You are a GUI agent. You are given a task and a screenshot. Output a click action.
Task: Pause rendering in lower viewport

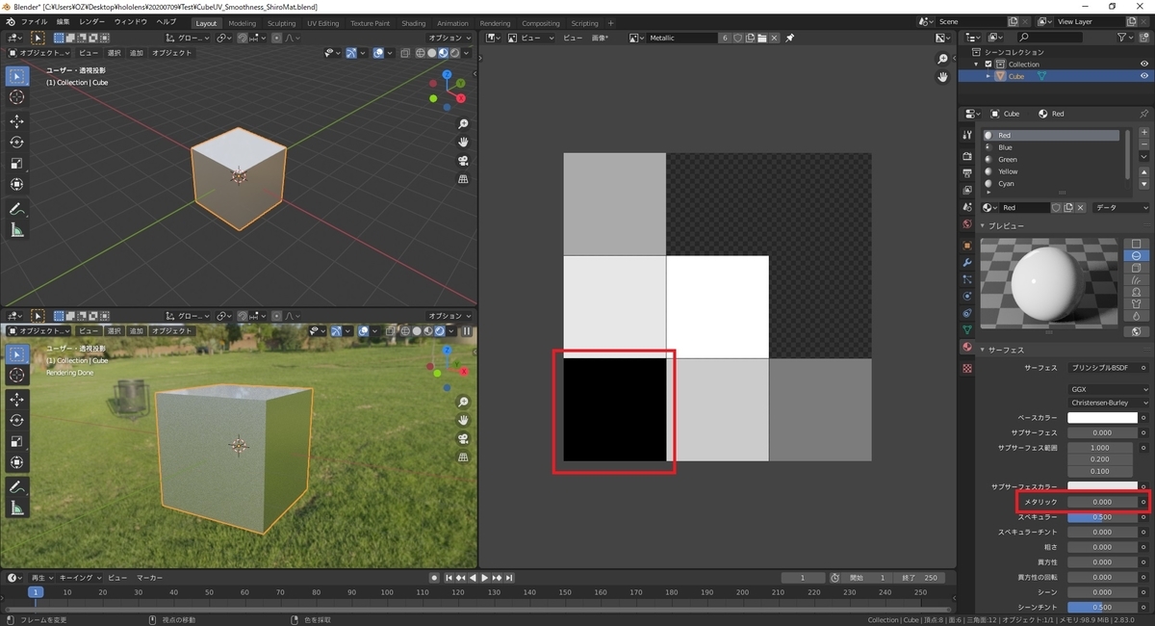click(x=468, y=330)
